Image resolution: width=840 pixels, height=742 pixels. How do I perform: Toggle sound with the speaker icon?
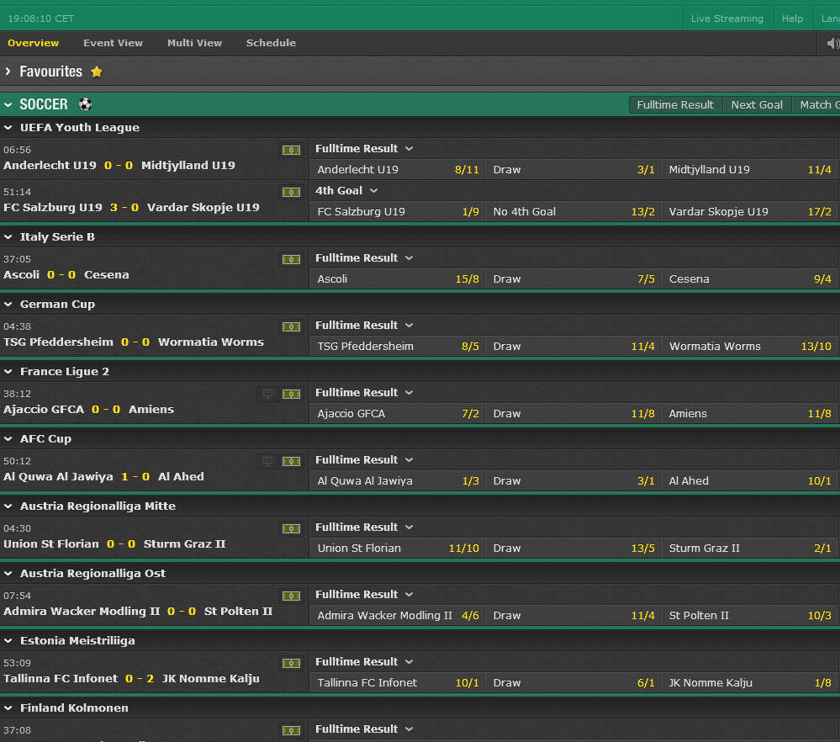(x=832, y=44)
